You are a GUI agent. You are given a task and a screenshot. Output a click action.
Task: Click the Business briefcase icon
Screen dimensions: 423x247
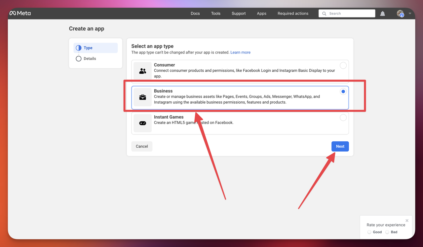click(143, 97)
